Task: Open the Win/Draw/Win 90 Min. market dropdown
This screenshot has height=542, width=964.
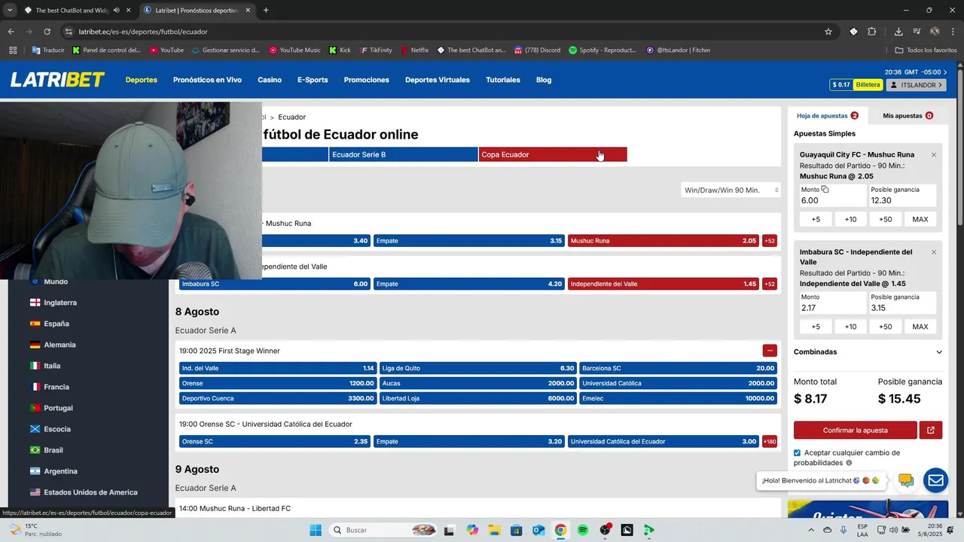Action: click(731, 190)
